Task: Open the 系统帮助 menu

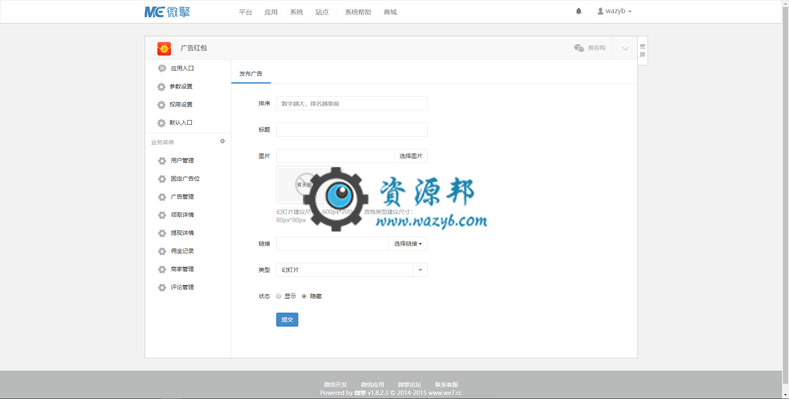Action: [x=358, y=12]
